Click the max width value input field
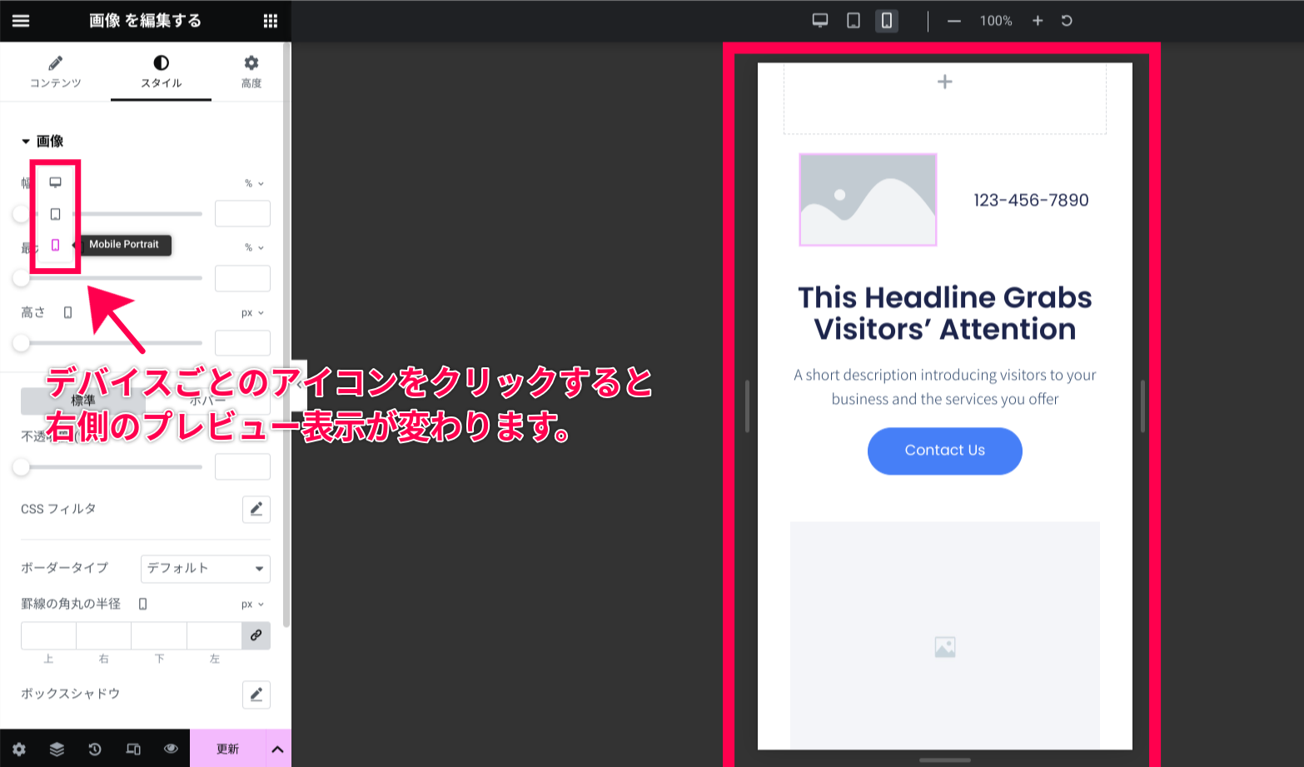 [242, 278]
